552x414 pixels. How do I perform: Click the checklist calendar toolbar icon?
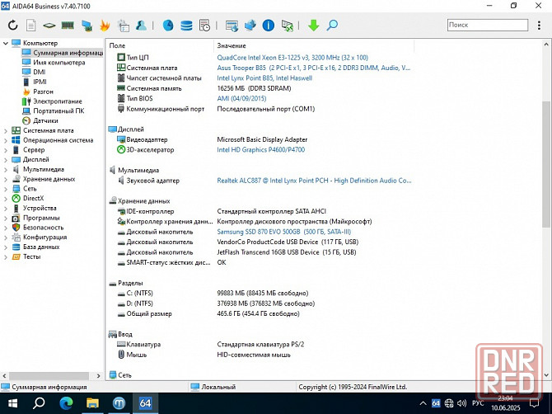124,26
